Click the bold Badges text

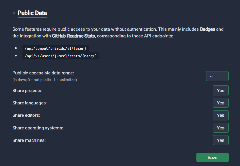[207, 29]
